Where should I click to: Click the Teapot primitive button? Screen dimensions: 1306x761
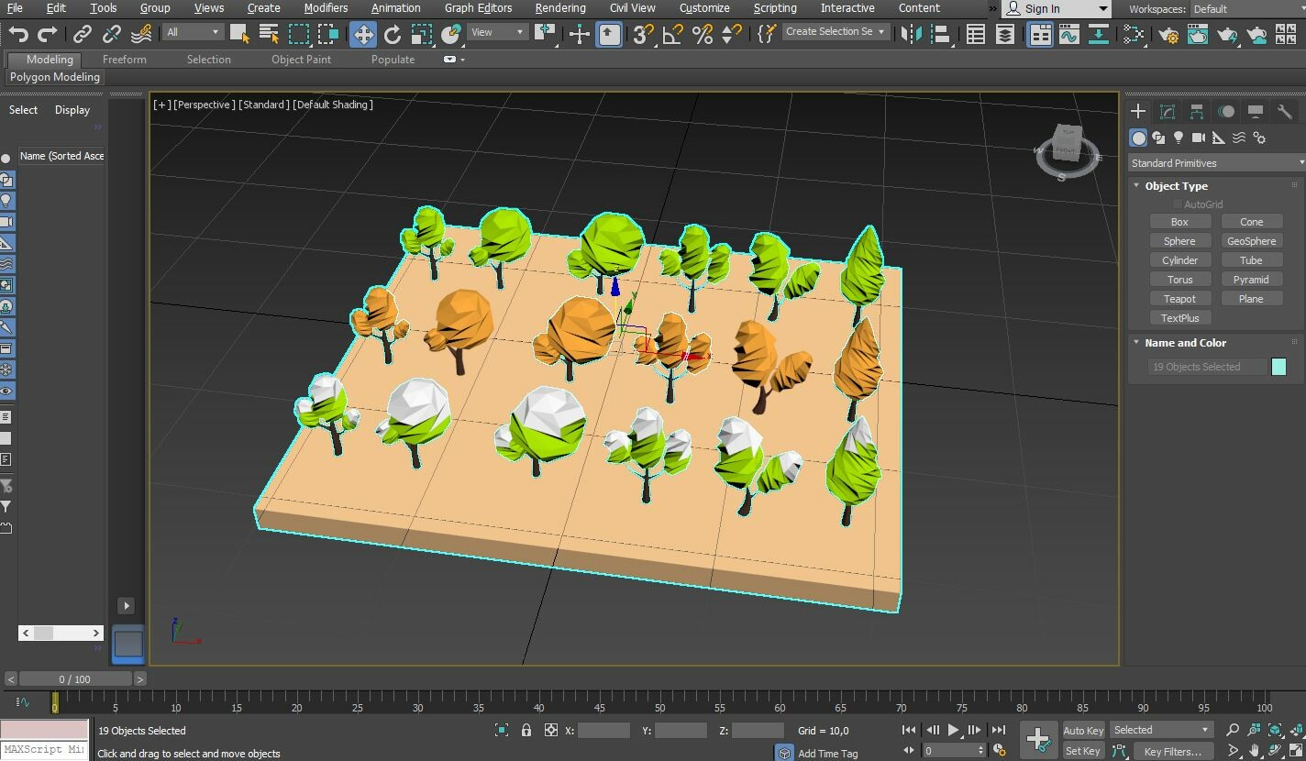[x=1180, y=298]
